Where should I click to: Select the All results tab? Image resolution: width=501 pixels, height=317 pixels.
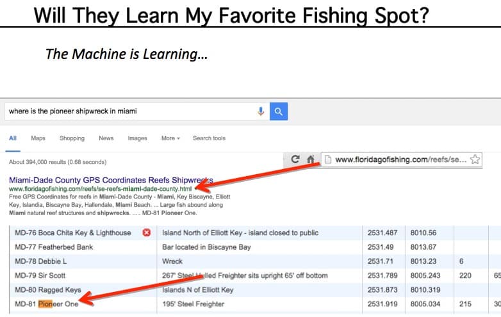[13, 138]
